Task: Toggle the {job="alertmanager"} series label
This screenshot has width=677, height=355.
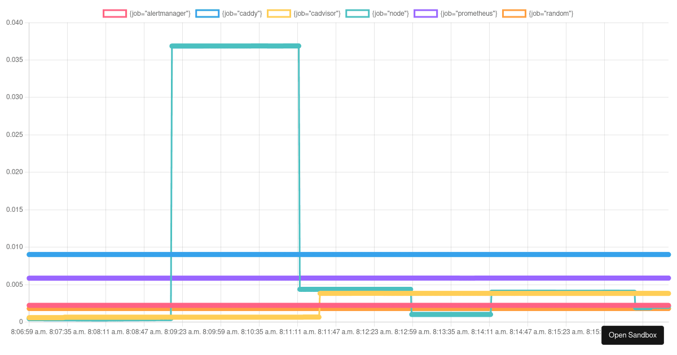Action: 160,14
